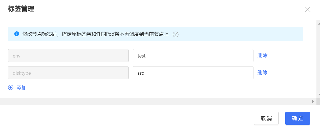Delete the env label row

click(263, 56)
